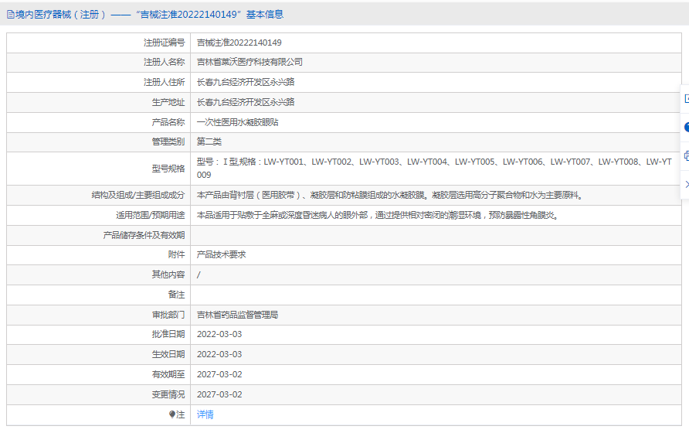Image resolution: width=689 pixels, height=433 pixels.
Task: Click the 批准日期 value 2022-03-03
Action: [x=219, y=334]
